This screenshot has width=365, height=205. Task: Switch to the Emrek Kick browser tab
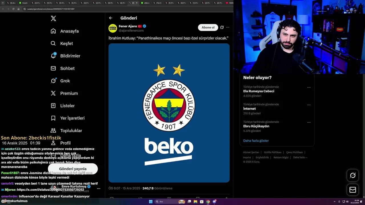(x=24, y=3)
